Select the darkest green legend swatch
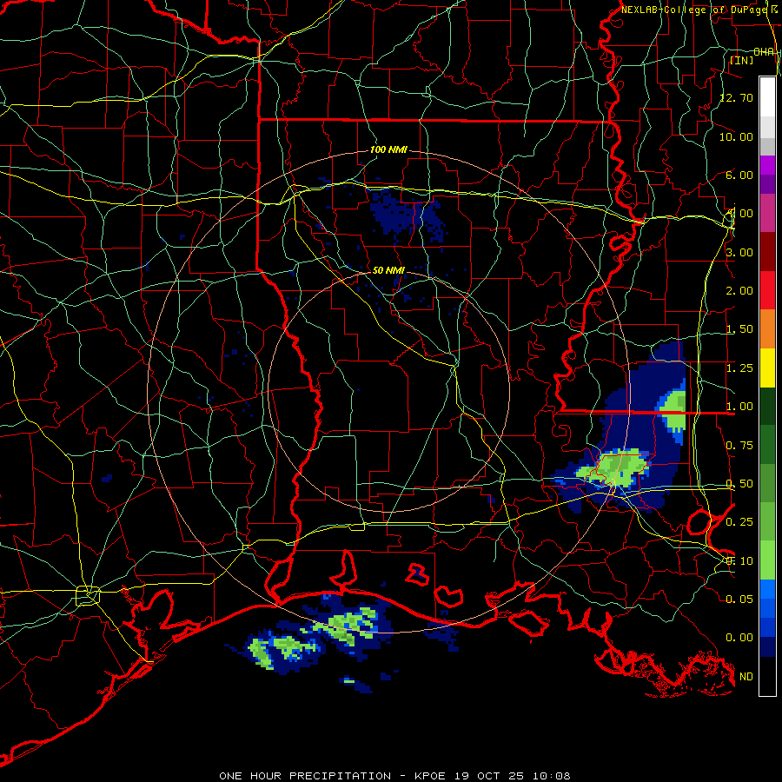 [x=767, y=406]
